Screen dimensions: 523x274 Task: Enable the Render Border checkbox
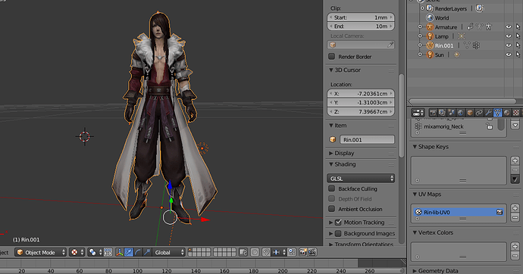[x=331, y=56]
